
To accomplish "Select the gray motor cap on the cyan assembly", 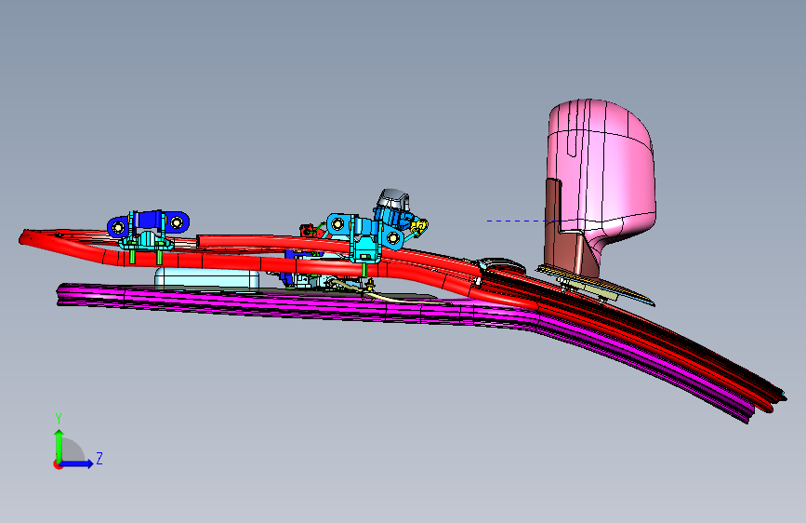I will [394, 199].
